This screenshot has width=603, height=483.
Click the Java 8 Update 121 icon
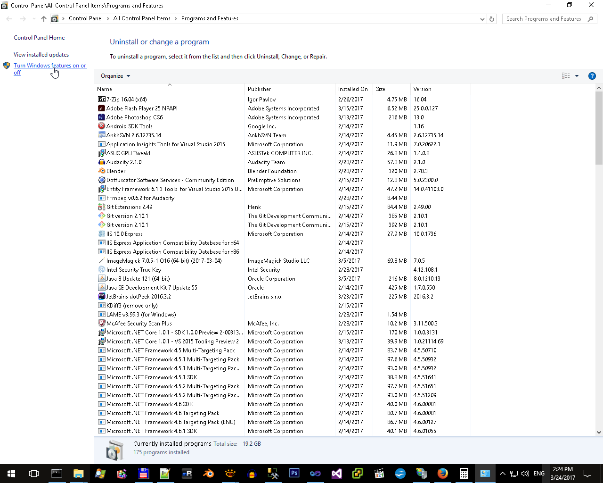101,279
